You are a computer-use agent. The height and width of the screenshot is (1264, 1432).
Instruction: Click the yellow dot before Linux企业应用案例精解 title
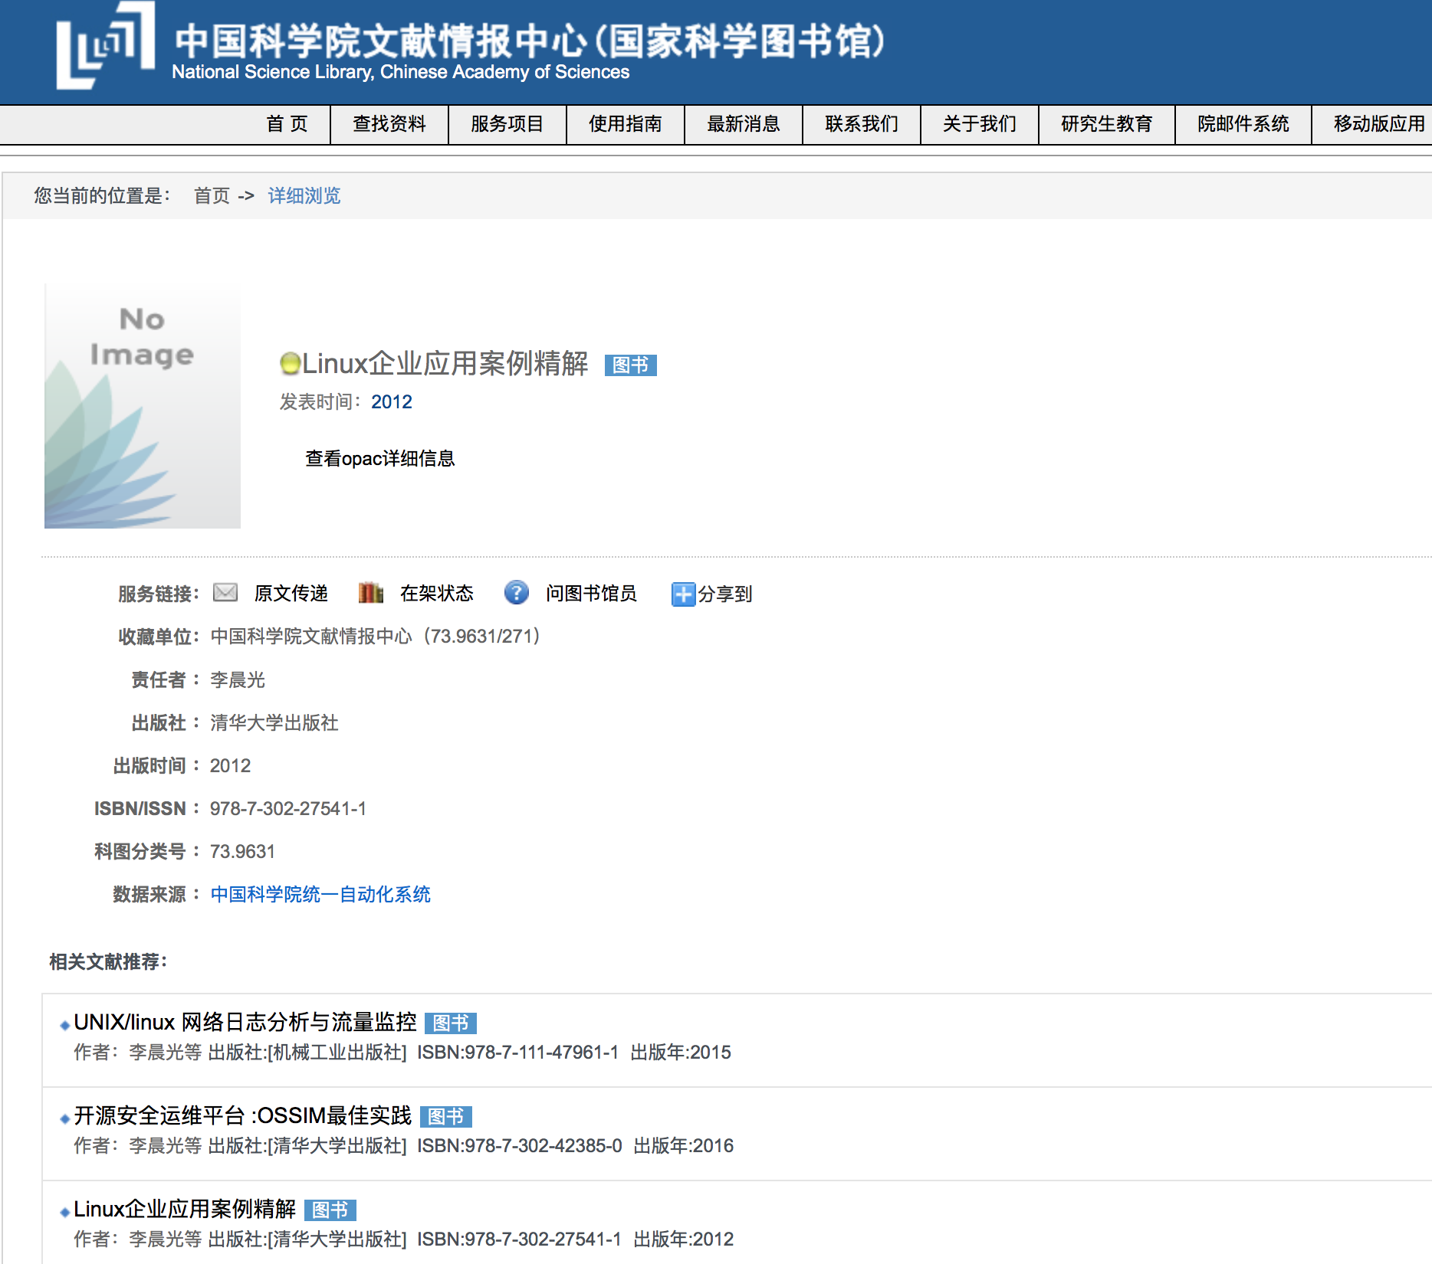point(290,364)
